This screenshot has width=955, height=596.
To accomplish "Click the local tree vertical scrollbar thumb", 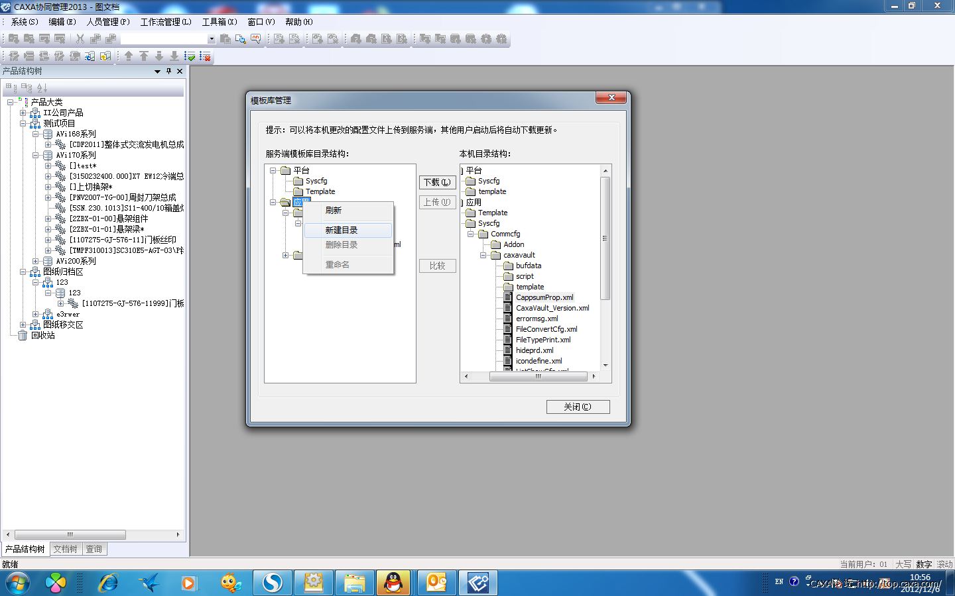I will (x=605, y=238).
